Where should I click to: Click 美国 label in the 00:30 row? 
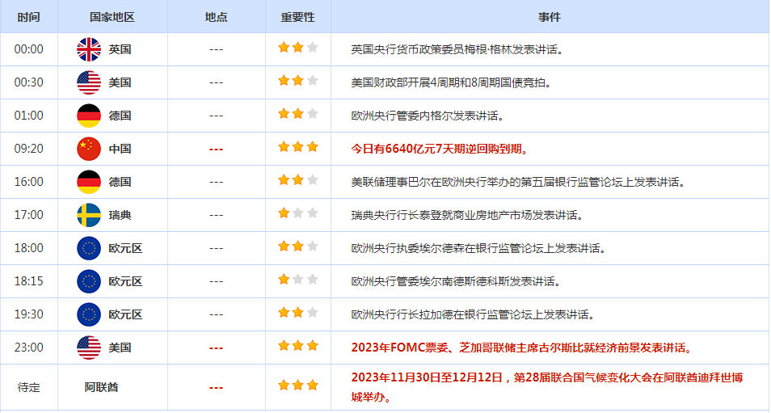coord(120,82)
